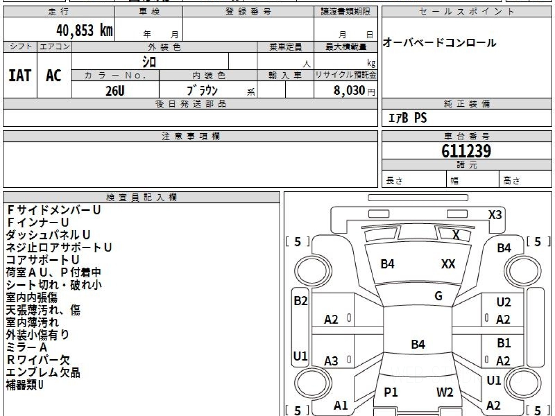Screen dimensions: 555x416
Task: Click the 高さ dimension label
Action: coord(512,181)
